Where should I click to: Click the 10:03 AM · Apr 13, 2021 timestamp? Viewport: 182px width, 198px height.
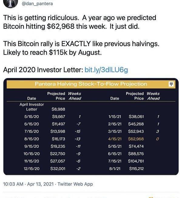[29, 184]
